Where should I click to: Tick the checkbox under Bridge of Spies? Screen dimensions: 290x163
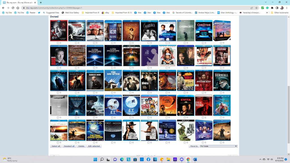(x=58, y=43)
